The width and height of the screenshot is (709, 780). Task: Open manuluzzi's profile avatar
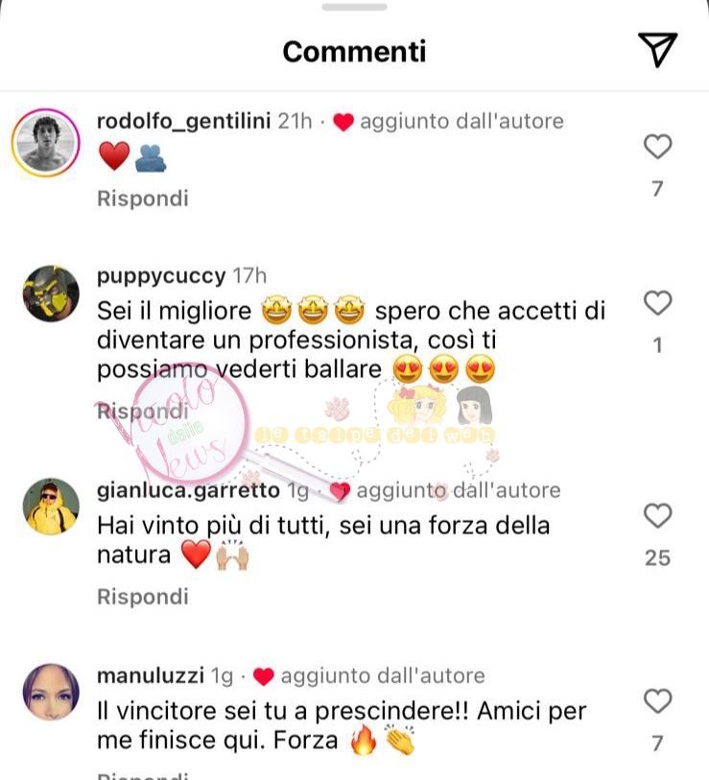click(x=51, y=692)
